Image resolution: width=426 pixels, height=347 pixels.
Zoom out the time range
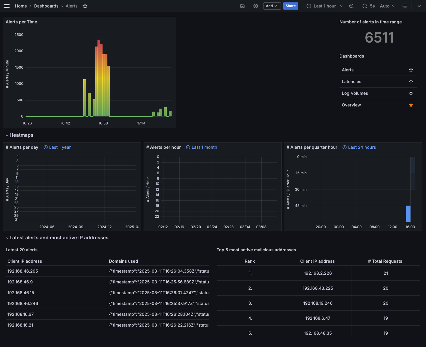tap(351, 6)
